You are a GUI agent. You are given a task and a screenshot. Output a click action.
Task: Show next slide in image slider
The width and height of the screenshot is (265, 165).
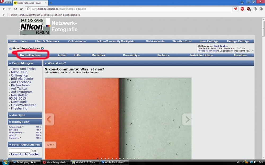[x=187, y=119]
